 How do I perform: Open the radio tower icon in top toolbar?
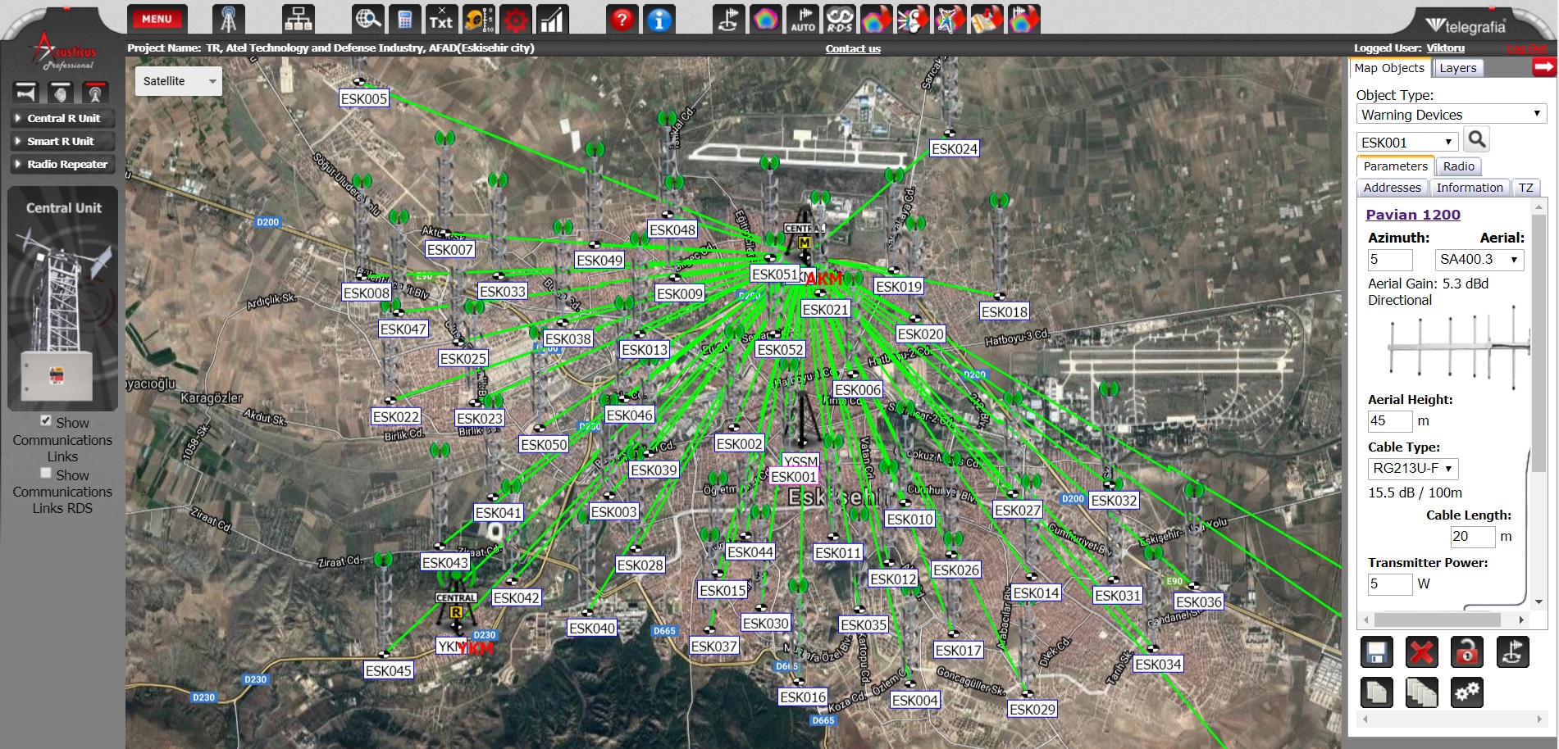229,20
